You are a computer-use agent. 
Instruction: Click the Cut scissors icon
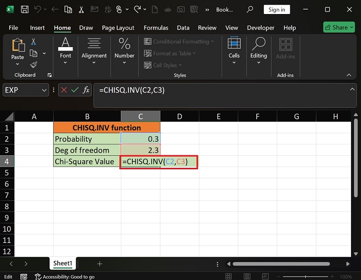pos(34,42)
